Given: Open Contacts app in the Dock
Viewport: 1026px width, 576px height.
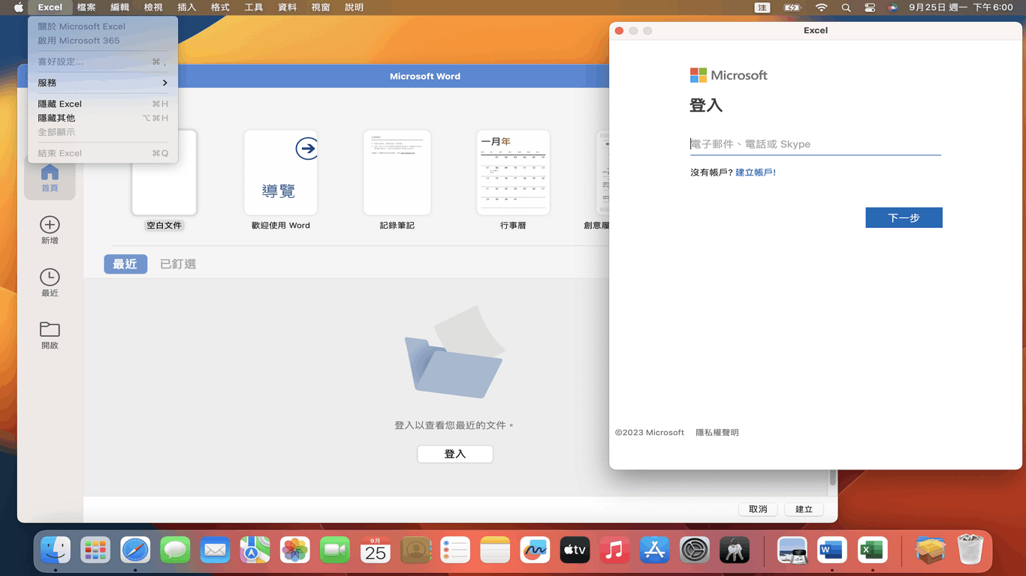Looking at the screenshot, I should (x=415, y=551).
